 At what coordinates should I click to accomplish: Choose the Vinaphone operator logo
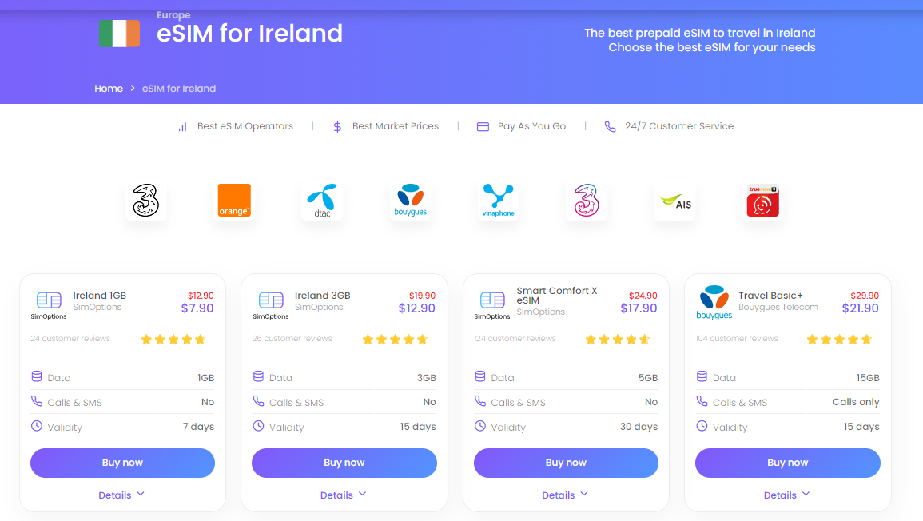coord(498,200)
